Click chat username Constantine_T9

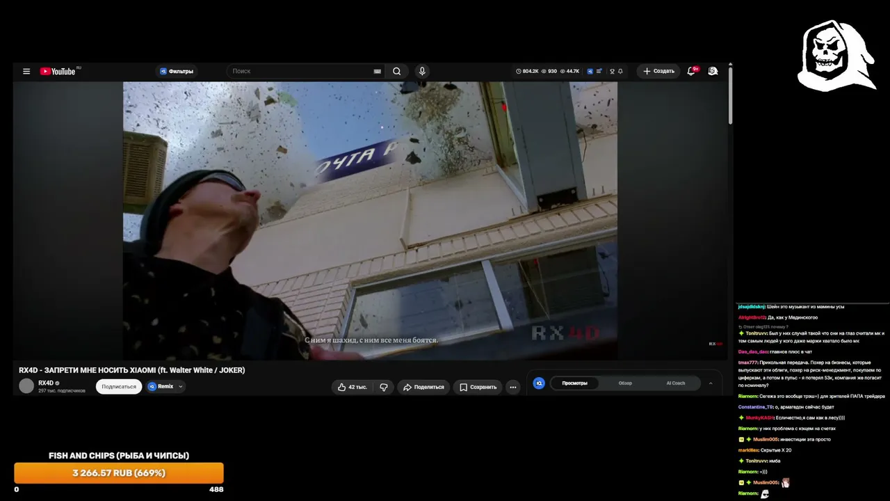(756, 407)
